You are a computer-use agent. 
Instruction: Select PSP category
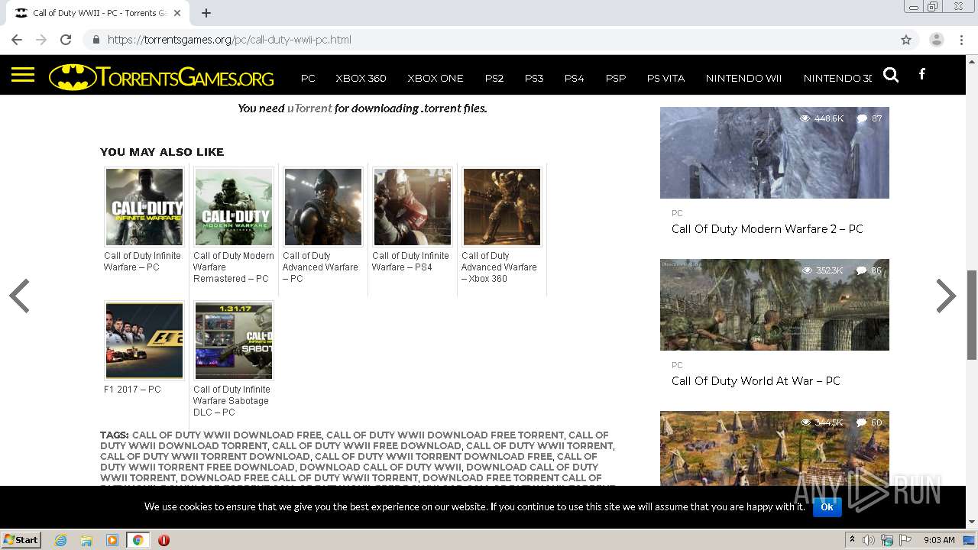click(616, 78)
